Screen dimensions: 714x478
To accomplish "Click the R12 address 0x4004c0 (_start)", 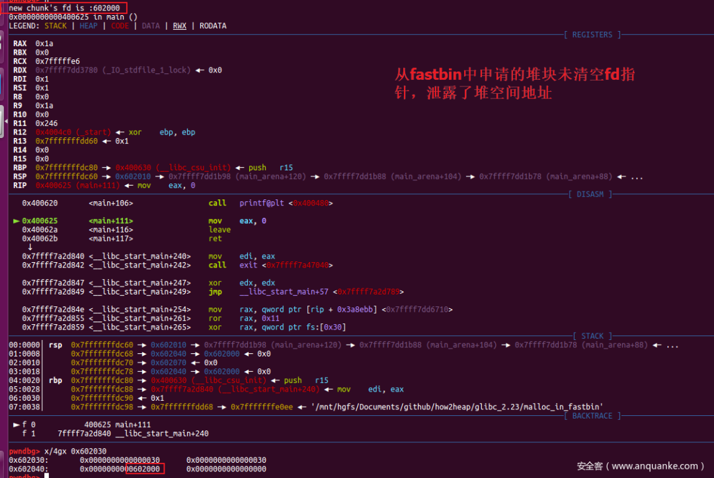I will coord(73,132).
